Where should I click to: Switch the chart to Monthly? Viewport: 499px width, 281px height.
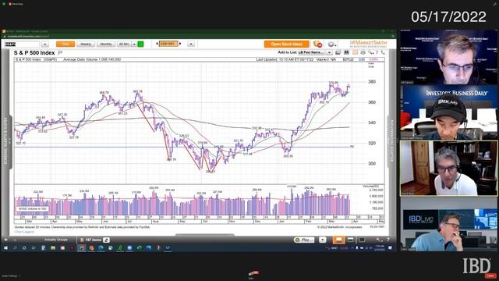tap(106, 44)
